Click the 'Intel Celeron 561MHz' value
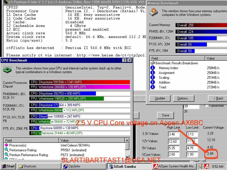This screenshot has width=227, height=170. click(75, 145)
